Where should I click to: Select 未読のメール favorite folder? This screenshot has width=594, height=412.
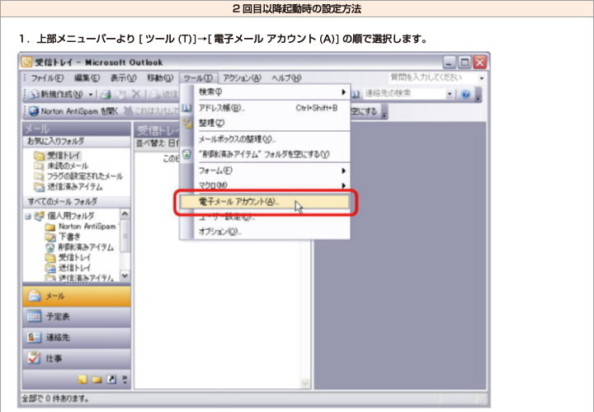point(68,166)
